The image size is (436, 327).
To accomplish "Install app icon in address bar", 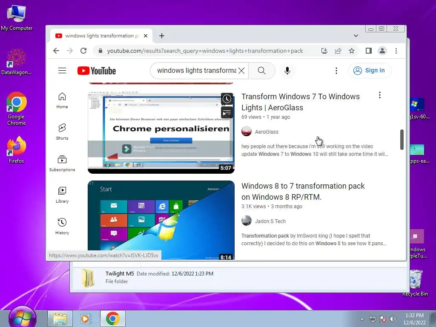I will [x=324, y=51].
